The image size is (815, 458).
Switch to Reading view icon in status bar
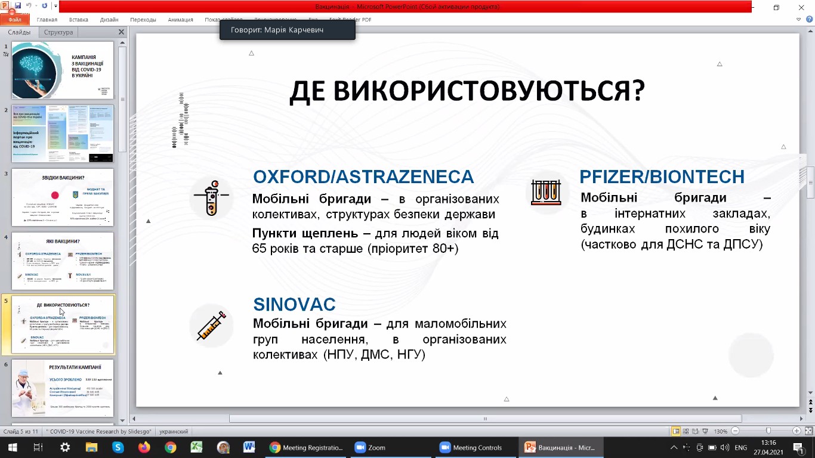pos(696,431)
